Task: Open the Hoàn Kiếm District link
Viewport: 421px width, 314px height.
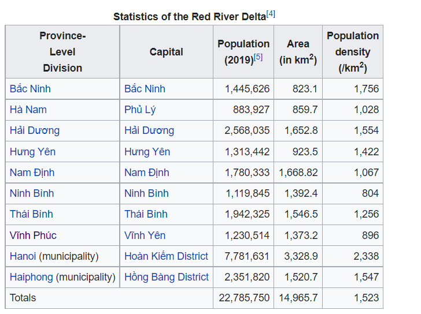Action: pos(166,256)
